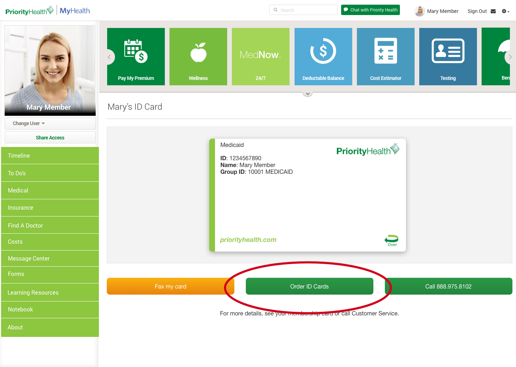Click the left carousel arrow
The width and height of the screenshot is (516, 367).
pyautogui.click(x=110, y=57)
